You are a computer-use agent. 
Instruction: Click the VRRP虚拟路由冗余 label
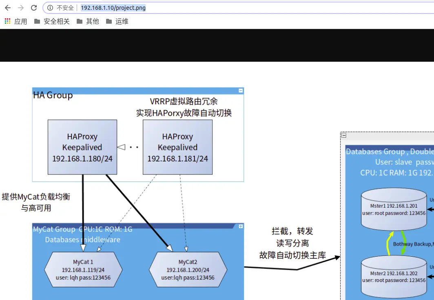(184, 101)
